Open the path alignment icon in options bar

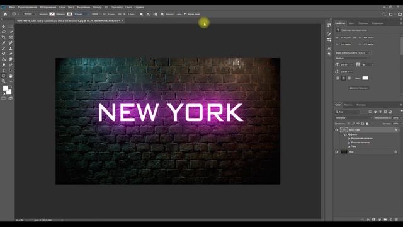(x=149, y=14)
